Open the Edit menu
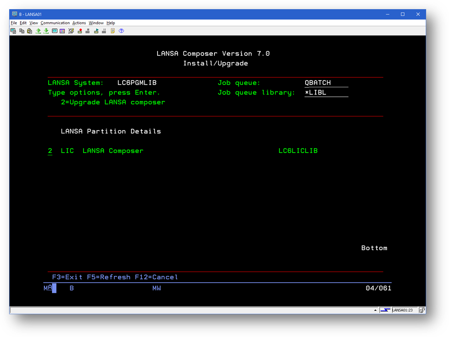449x337 pixels. [23, 23]
